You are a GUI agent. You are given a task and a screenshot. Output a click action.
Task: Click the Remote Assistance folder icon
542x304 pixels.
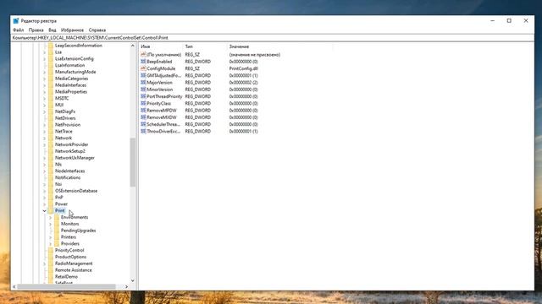(51, 270)
